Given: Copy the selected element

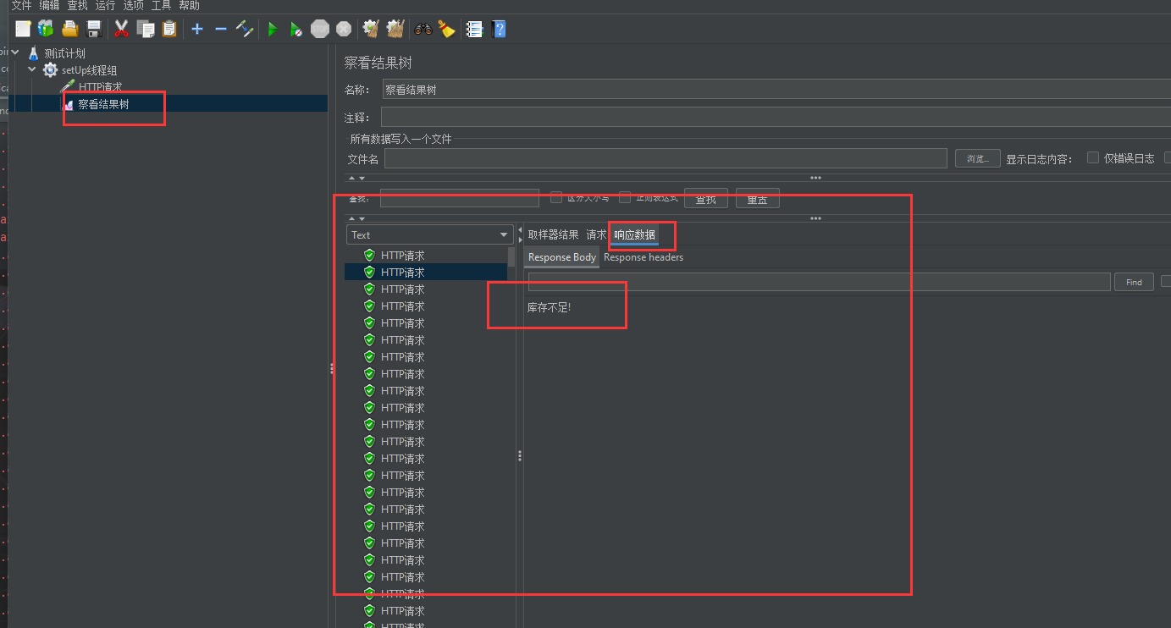Looking at the screenshot, I should 146,30.
